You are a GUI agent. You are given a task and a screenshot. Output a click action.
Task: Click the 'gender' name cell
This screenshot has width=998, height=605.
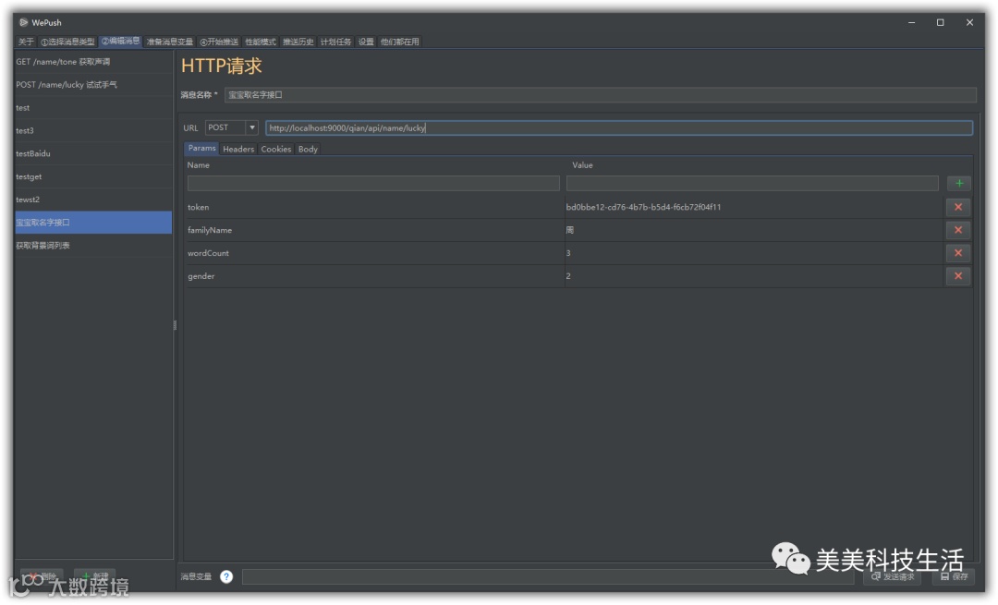click(x=375, y=275)
